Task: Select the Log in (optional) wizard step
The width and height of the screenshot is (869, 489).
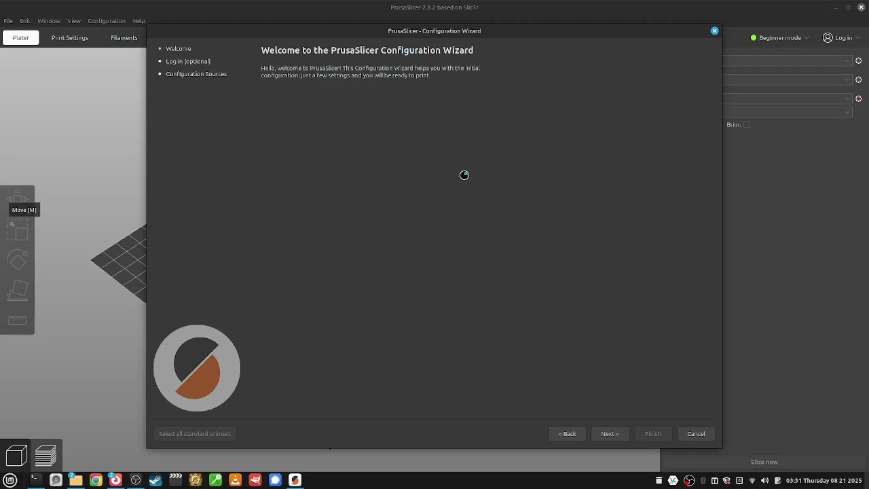Action: coord(188,61)
